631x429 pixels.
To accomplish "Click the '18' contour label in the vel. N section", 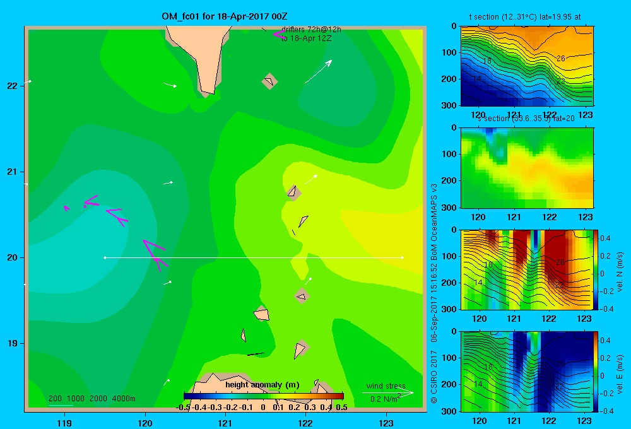I will point(488,265).
